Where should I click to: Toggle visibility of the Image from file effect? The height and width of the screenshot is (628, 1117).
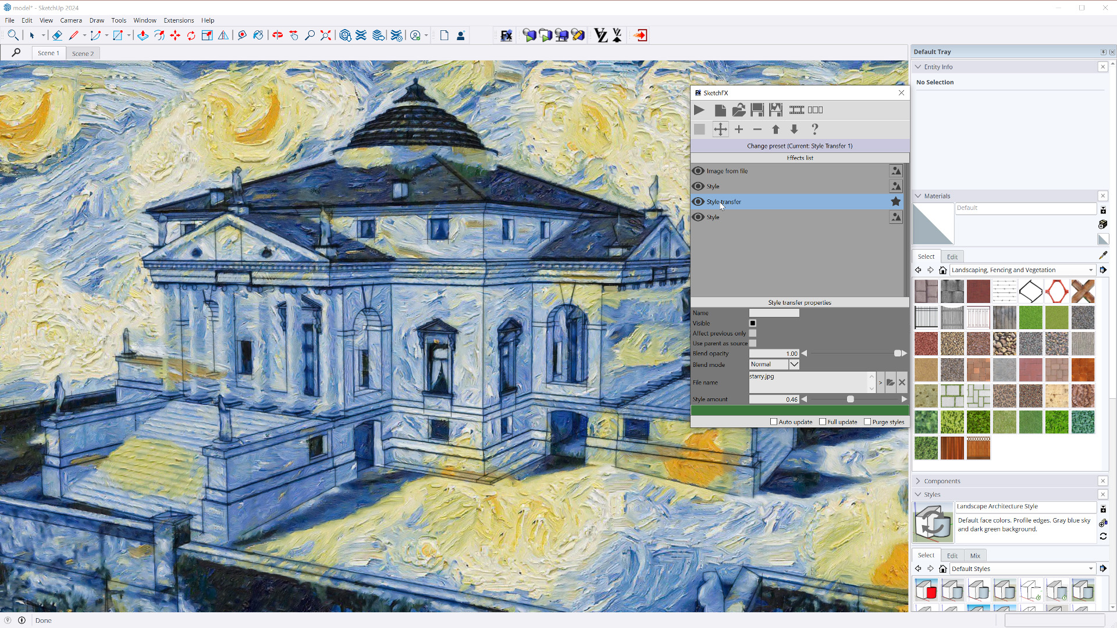698,171
